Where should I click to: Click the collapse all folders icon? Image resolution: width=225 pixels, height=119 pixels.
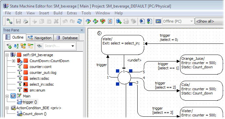coord(31,46)
